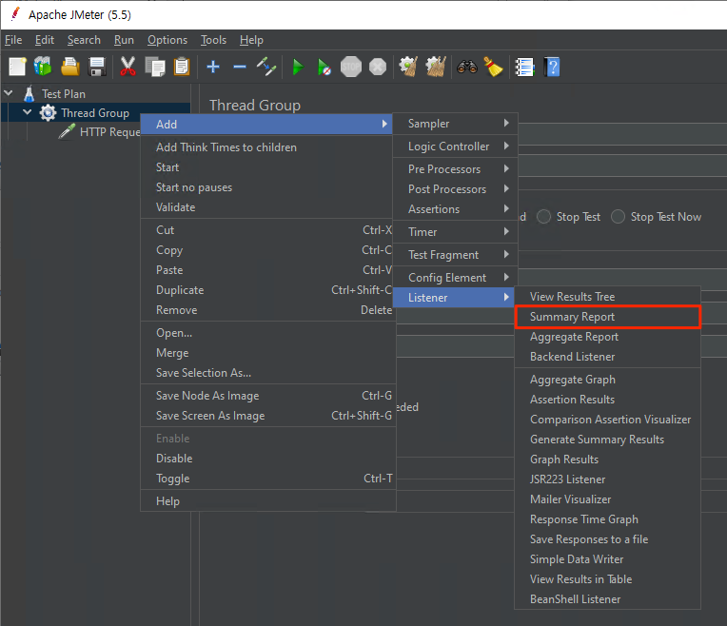The image size is (727, 626).
Task: Click the yellow broom Reset Search icon
Action: [494, 67]
